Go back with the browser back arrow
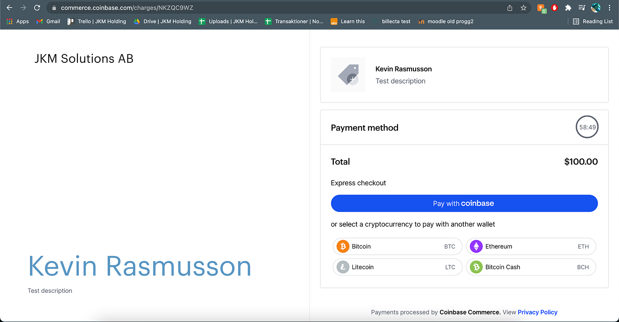Image resolution: width=619 pixels, height=322 pixels. [x=9, y=8]
